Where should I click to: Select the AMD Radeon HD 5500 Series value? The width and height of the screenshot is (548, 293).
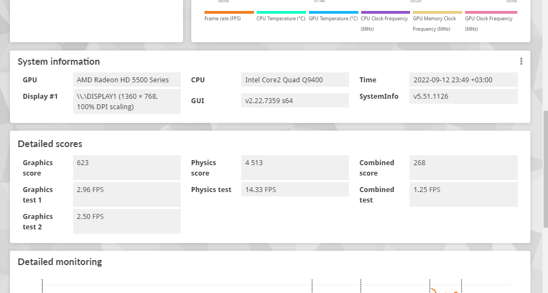[127, 80]
